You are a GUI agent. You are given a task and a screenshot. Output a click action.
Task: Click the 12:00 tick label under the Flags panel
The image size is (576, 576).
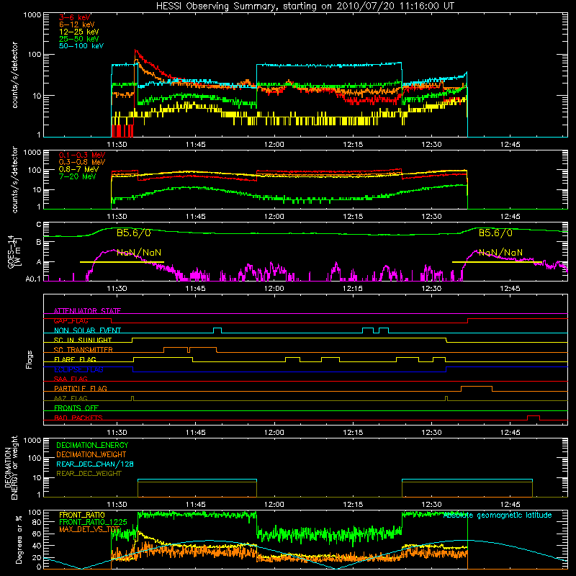(x=274, y=433)
